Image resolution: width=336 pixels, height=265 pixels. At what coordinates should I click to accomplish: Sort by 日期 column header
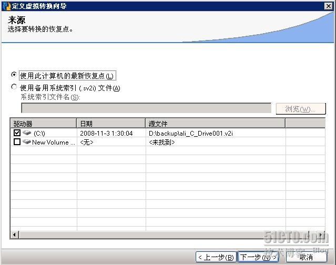(x=111, y=124)
